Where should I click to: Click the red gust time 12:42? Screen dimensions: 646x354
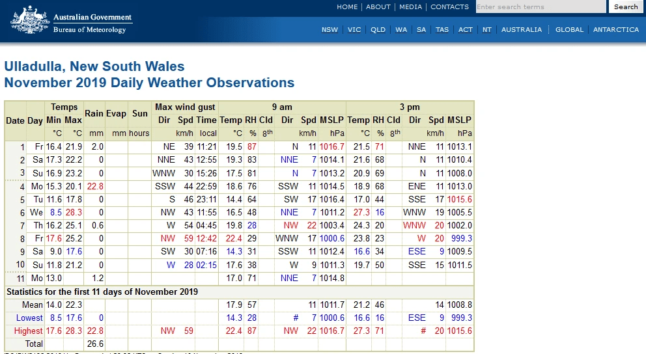tap(206, 239)
